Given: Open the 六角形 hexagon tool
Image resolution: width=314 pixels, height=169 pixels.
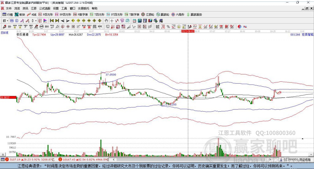Looking at the screenshot, I should [x=178, y=15].
